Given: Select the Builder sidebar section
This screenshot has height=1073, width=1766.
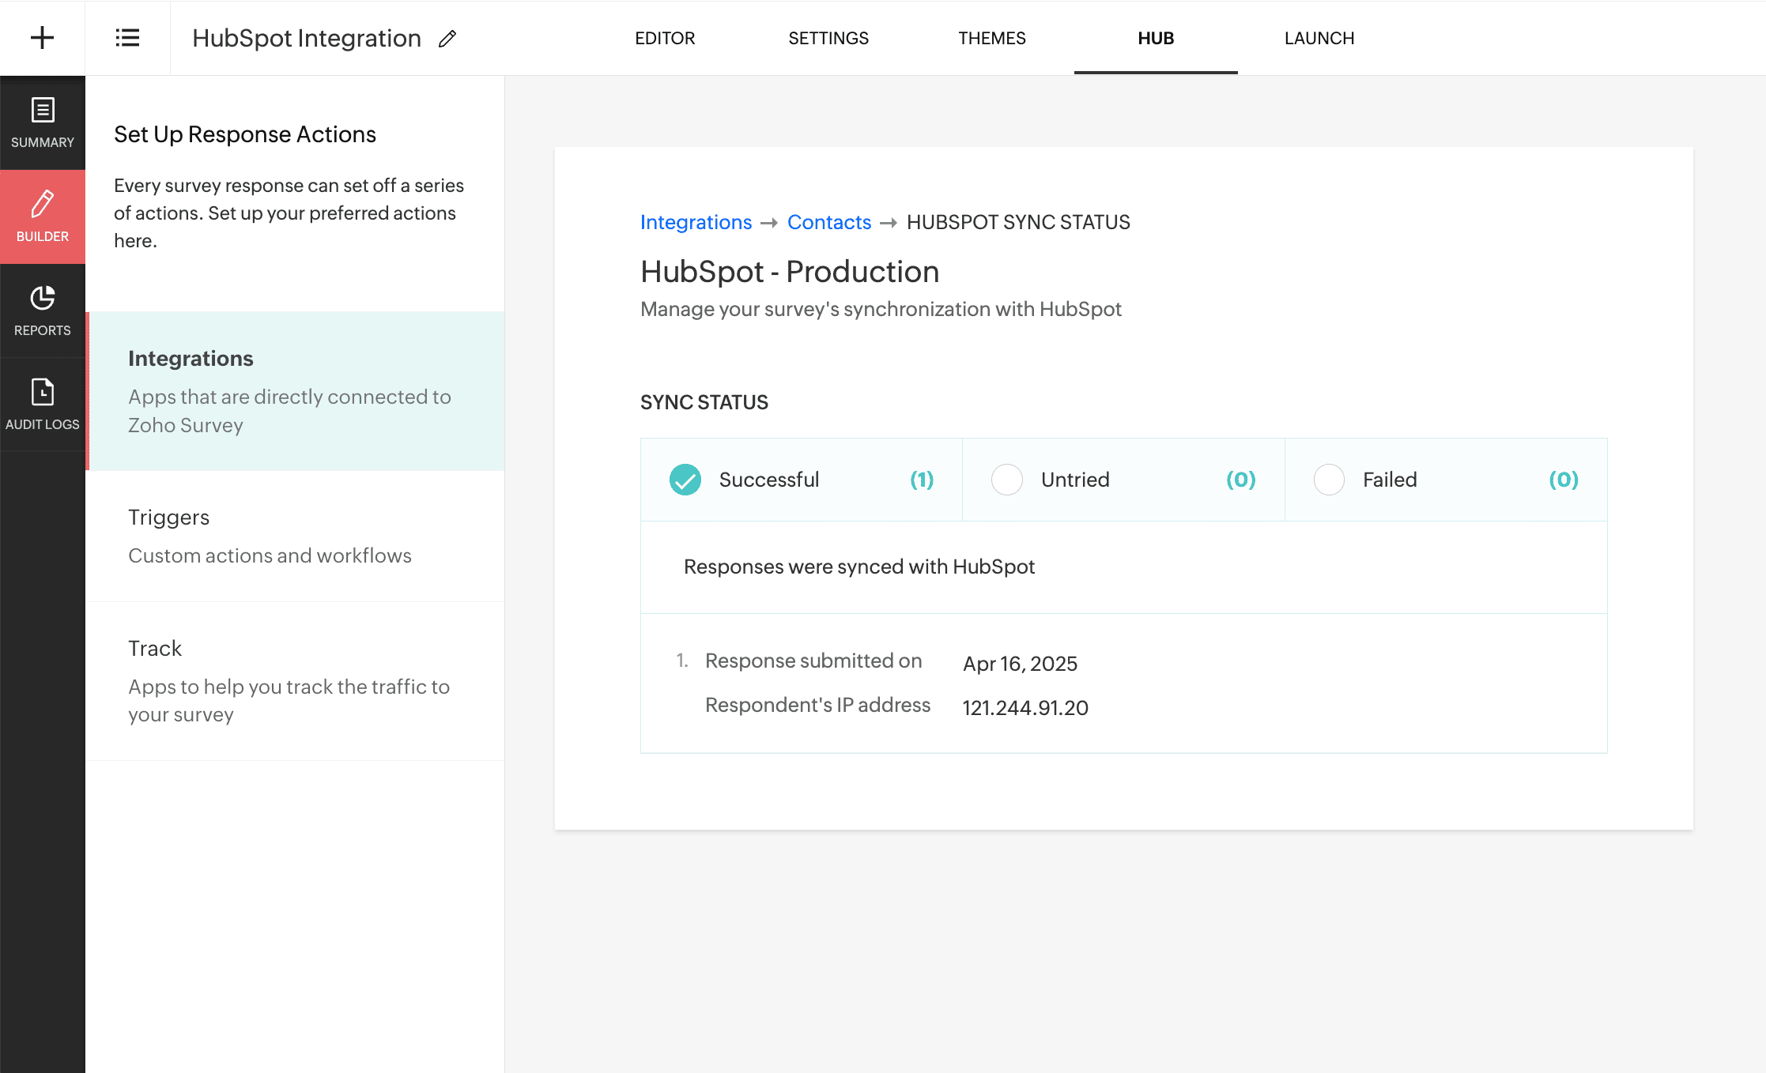Looking at the screenshot, I should (43, 216).
